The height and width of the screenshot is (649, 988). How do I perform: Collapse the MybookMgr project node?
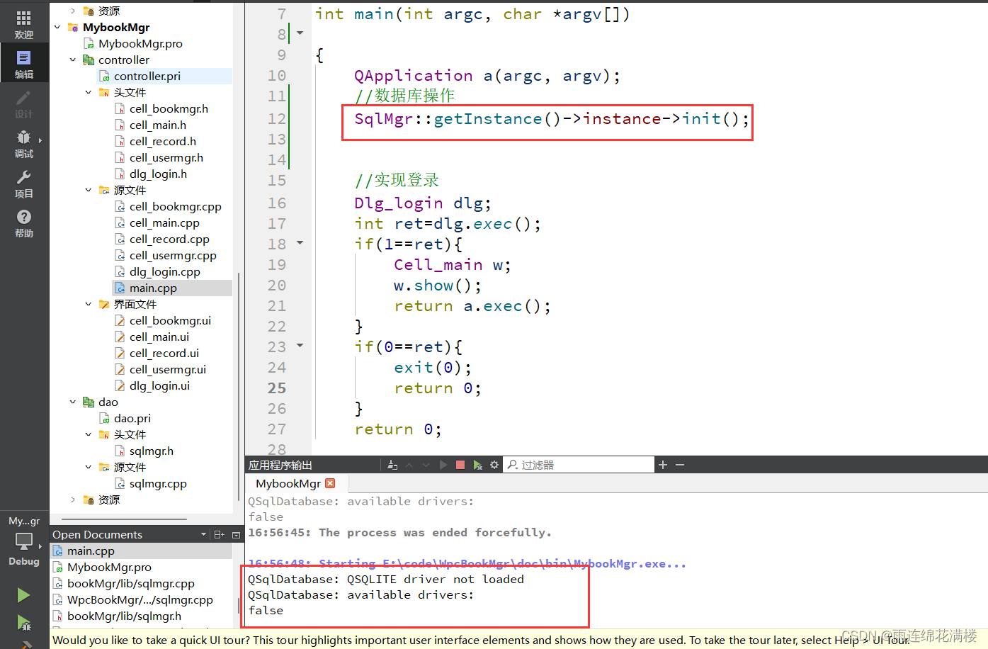click(x=57, y=27)
